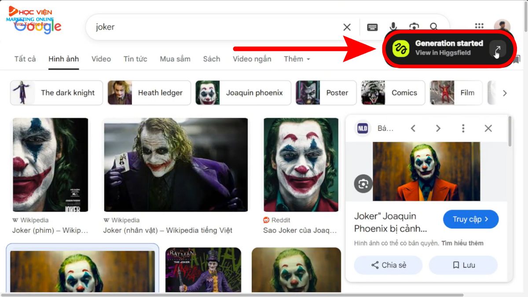Open Google apps grid menu

[479, 26]
